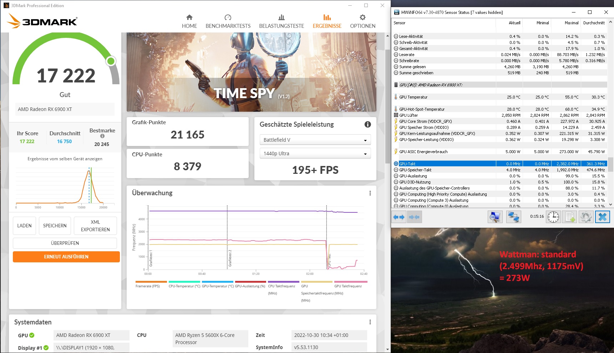Click the 3DMark title bar app icon

(x=6, y=5)
